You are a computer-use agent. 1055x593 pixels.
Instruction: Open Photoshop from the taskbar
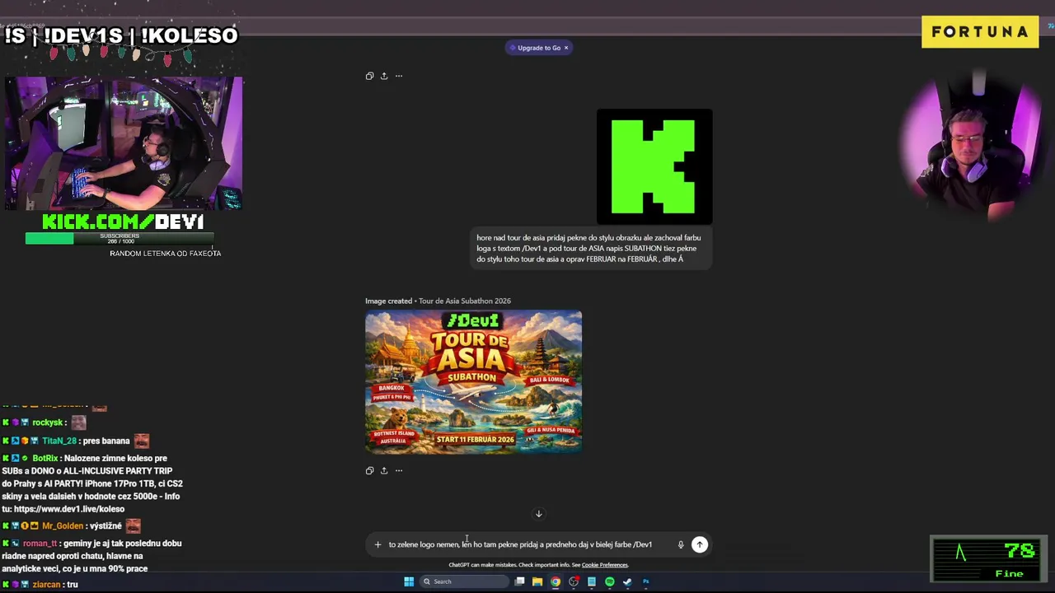(x=646, y=581)
